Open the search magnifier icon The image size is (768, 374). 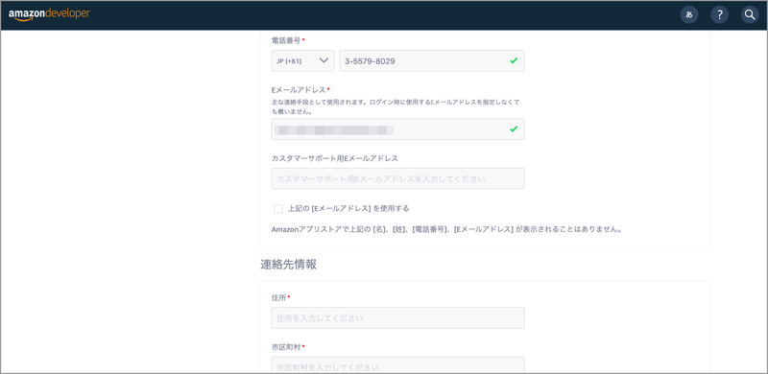click(750, 14)
